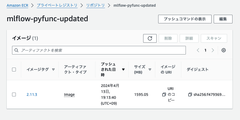
Task: Open table preferences gear icon
Action: 224,50
